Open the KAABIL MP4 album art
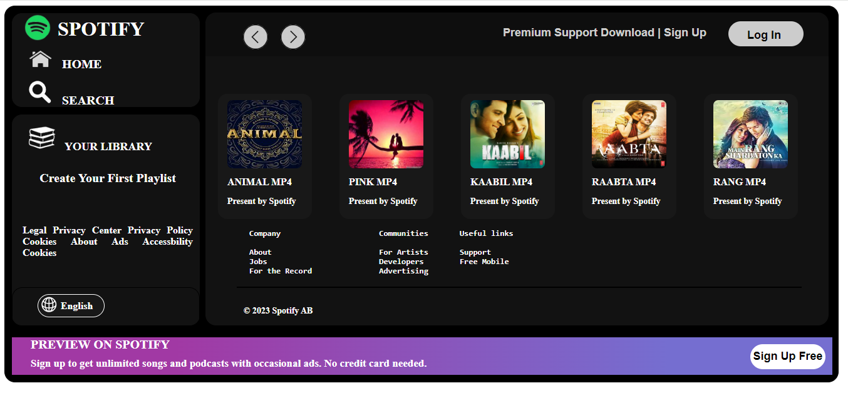Image resolution: width=848 pixels, height=393 pixels. (507, 135)
